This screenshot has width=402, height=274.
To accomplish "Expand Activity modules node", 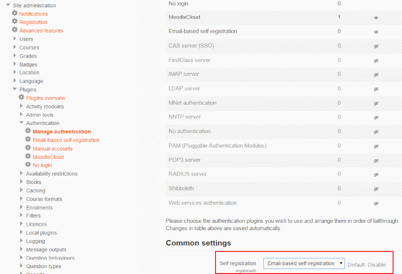I will pos(21,106).
